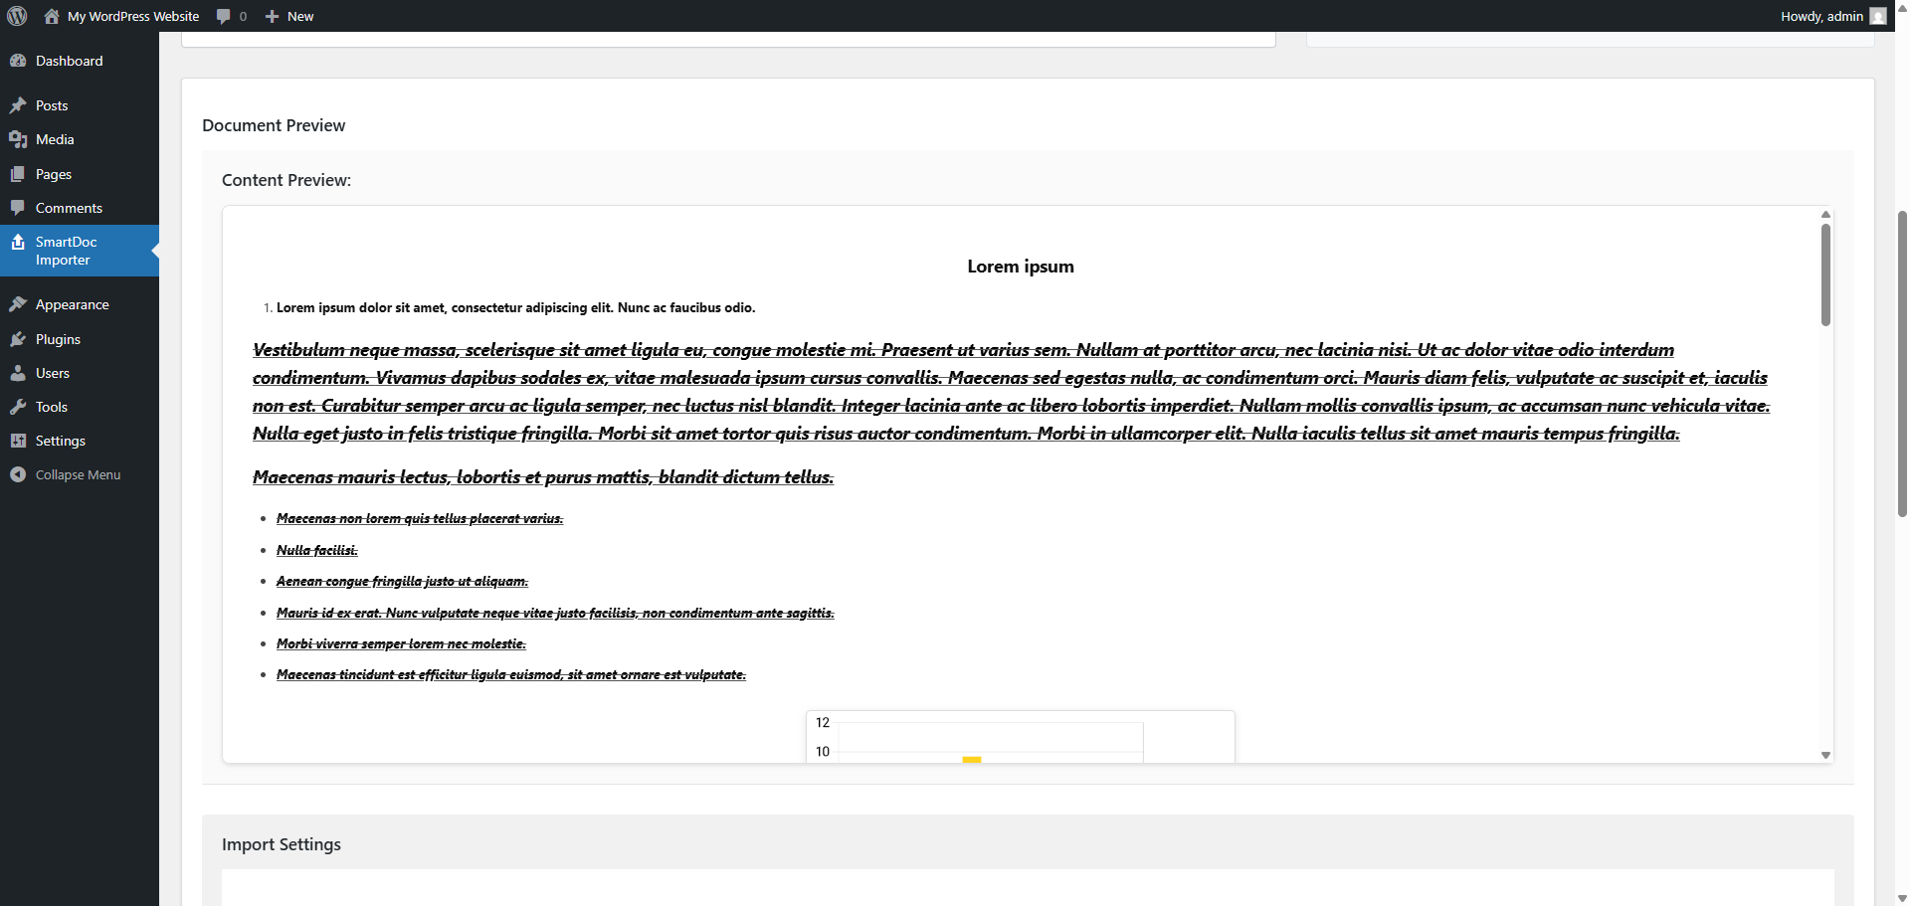Click Howdy, admin account link
The width and height of the screenshot is (1910, 906).
coord(1821,16)
